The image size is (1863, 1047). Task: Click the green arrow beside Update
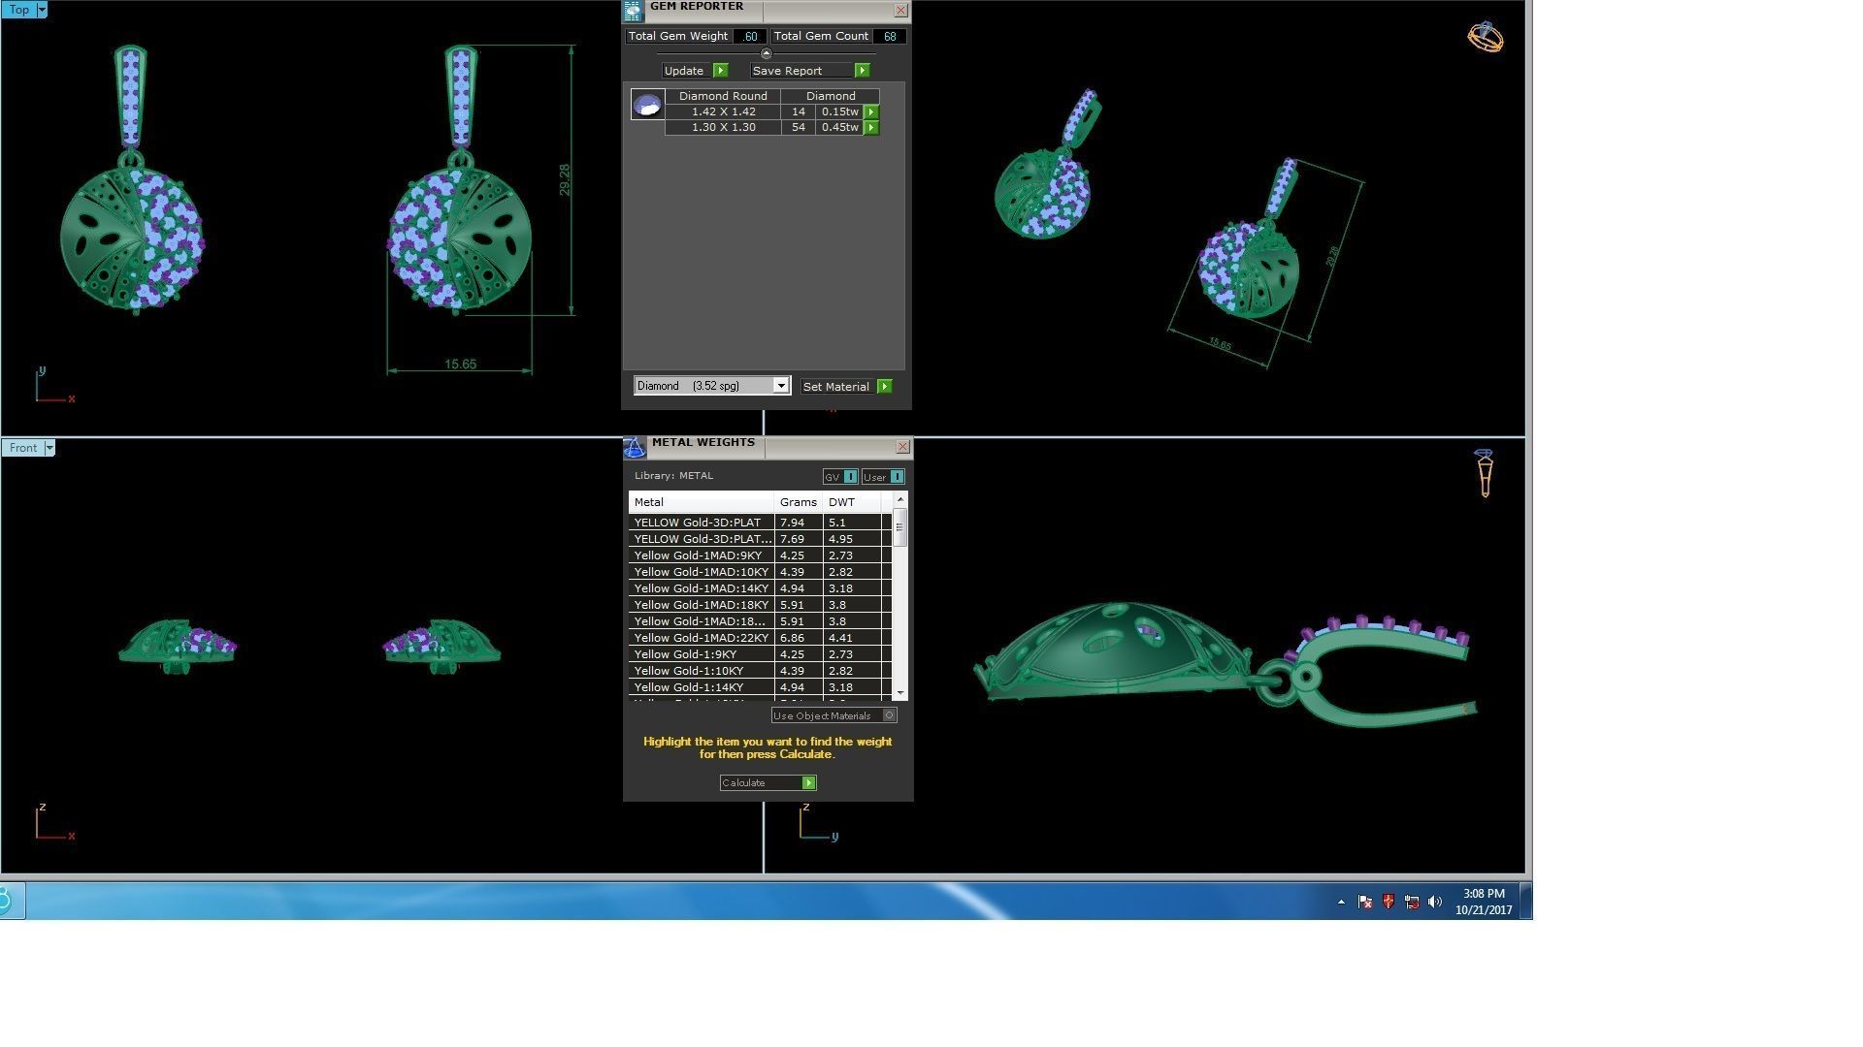tap(720, 71)
